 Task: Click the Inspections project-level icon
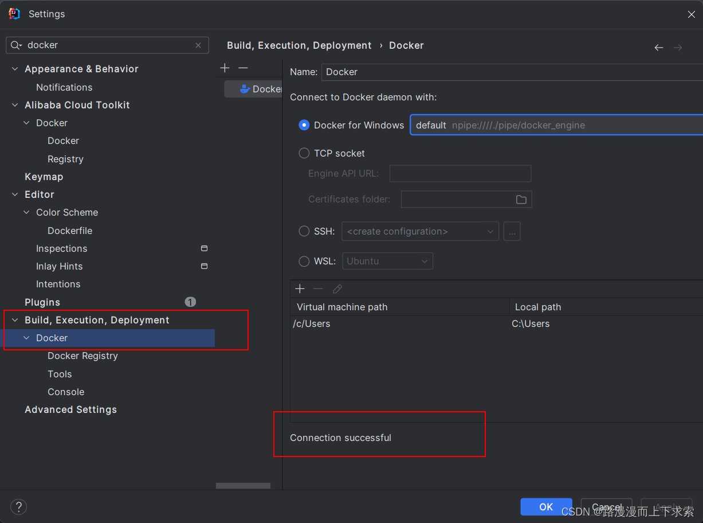click(x=204, y=248)
